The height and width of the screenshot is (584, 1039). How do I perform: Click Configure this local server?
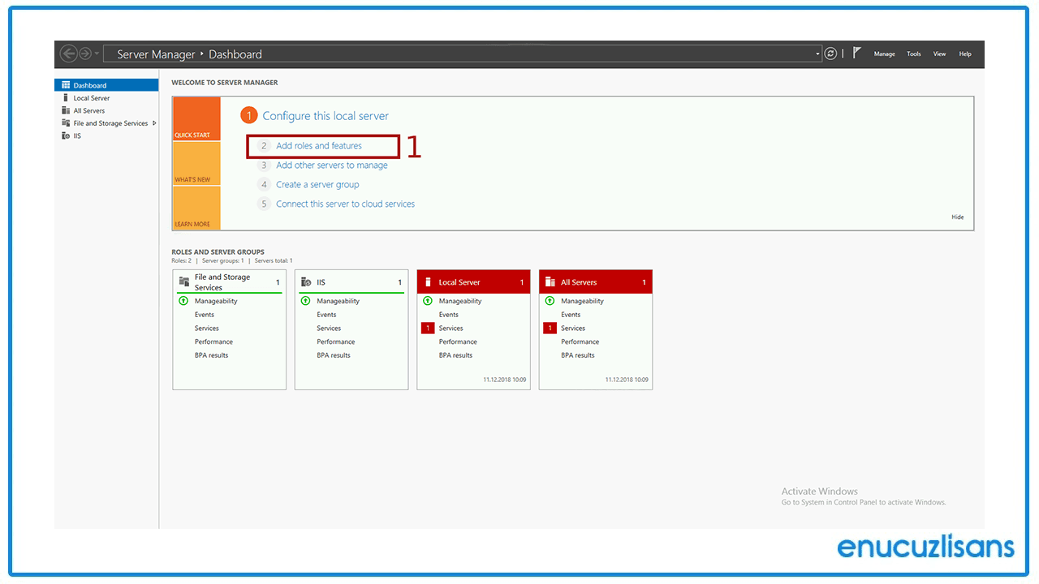coord(325,116)
